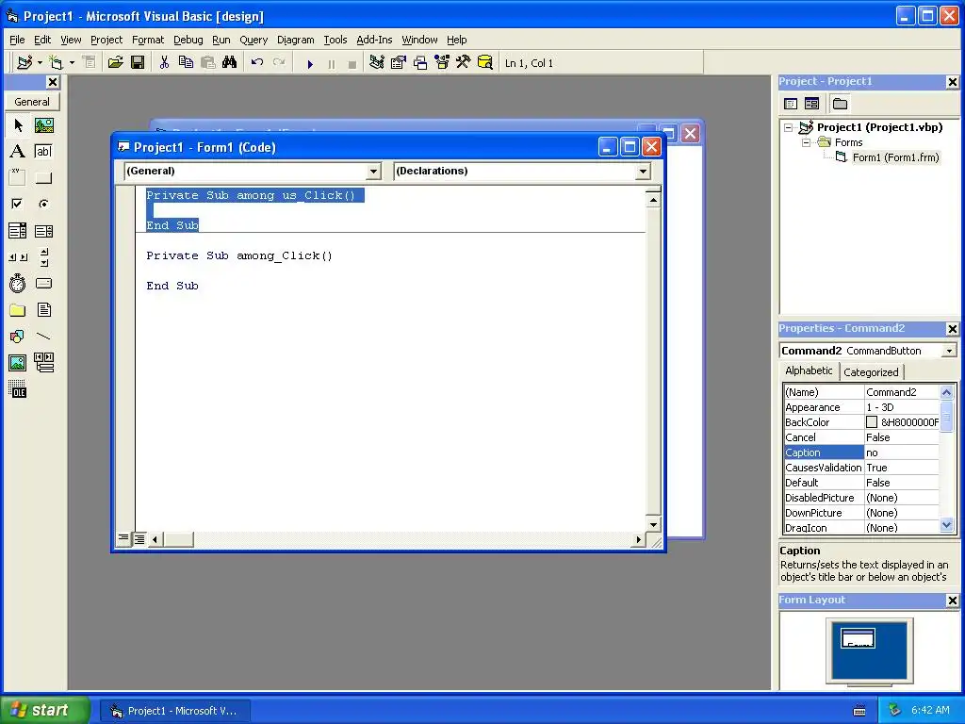Click the General tab of toolbox
Image resolution: width=965 pixels, height=724 pixels.
click(32, 102)
